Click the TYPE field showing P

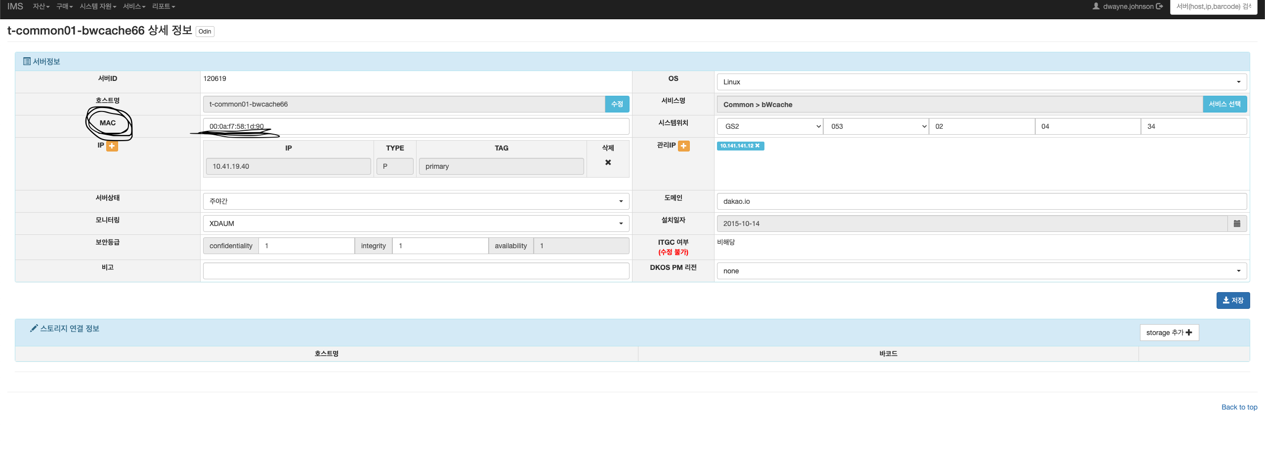click(395, 166)
